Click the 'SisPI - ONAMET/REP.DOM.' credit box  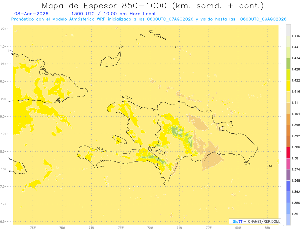pyautogui.click(x=255, y=221)
